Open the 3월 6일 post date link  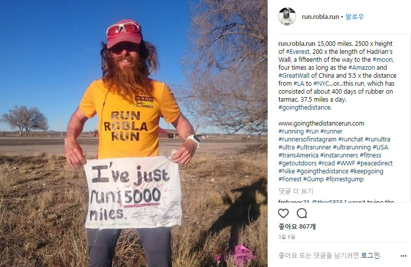coord(287,237)
